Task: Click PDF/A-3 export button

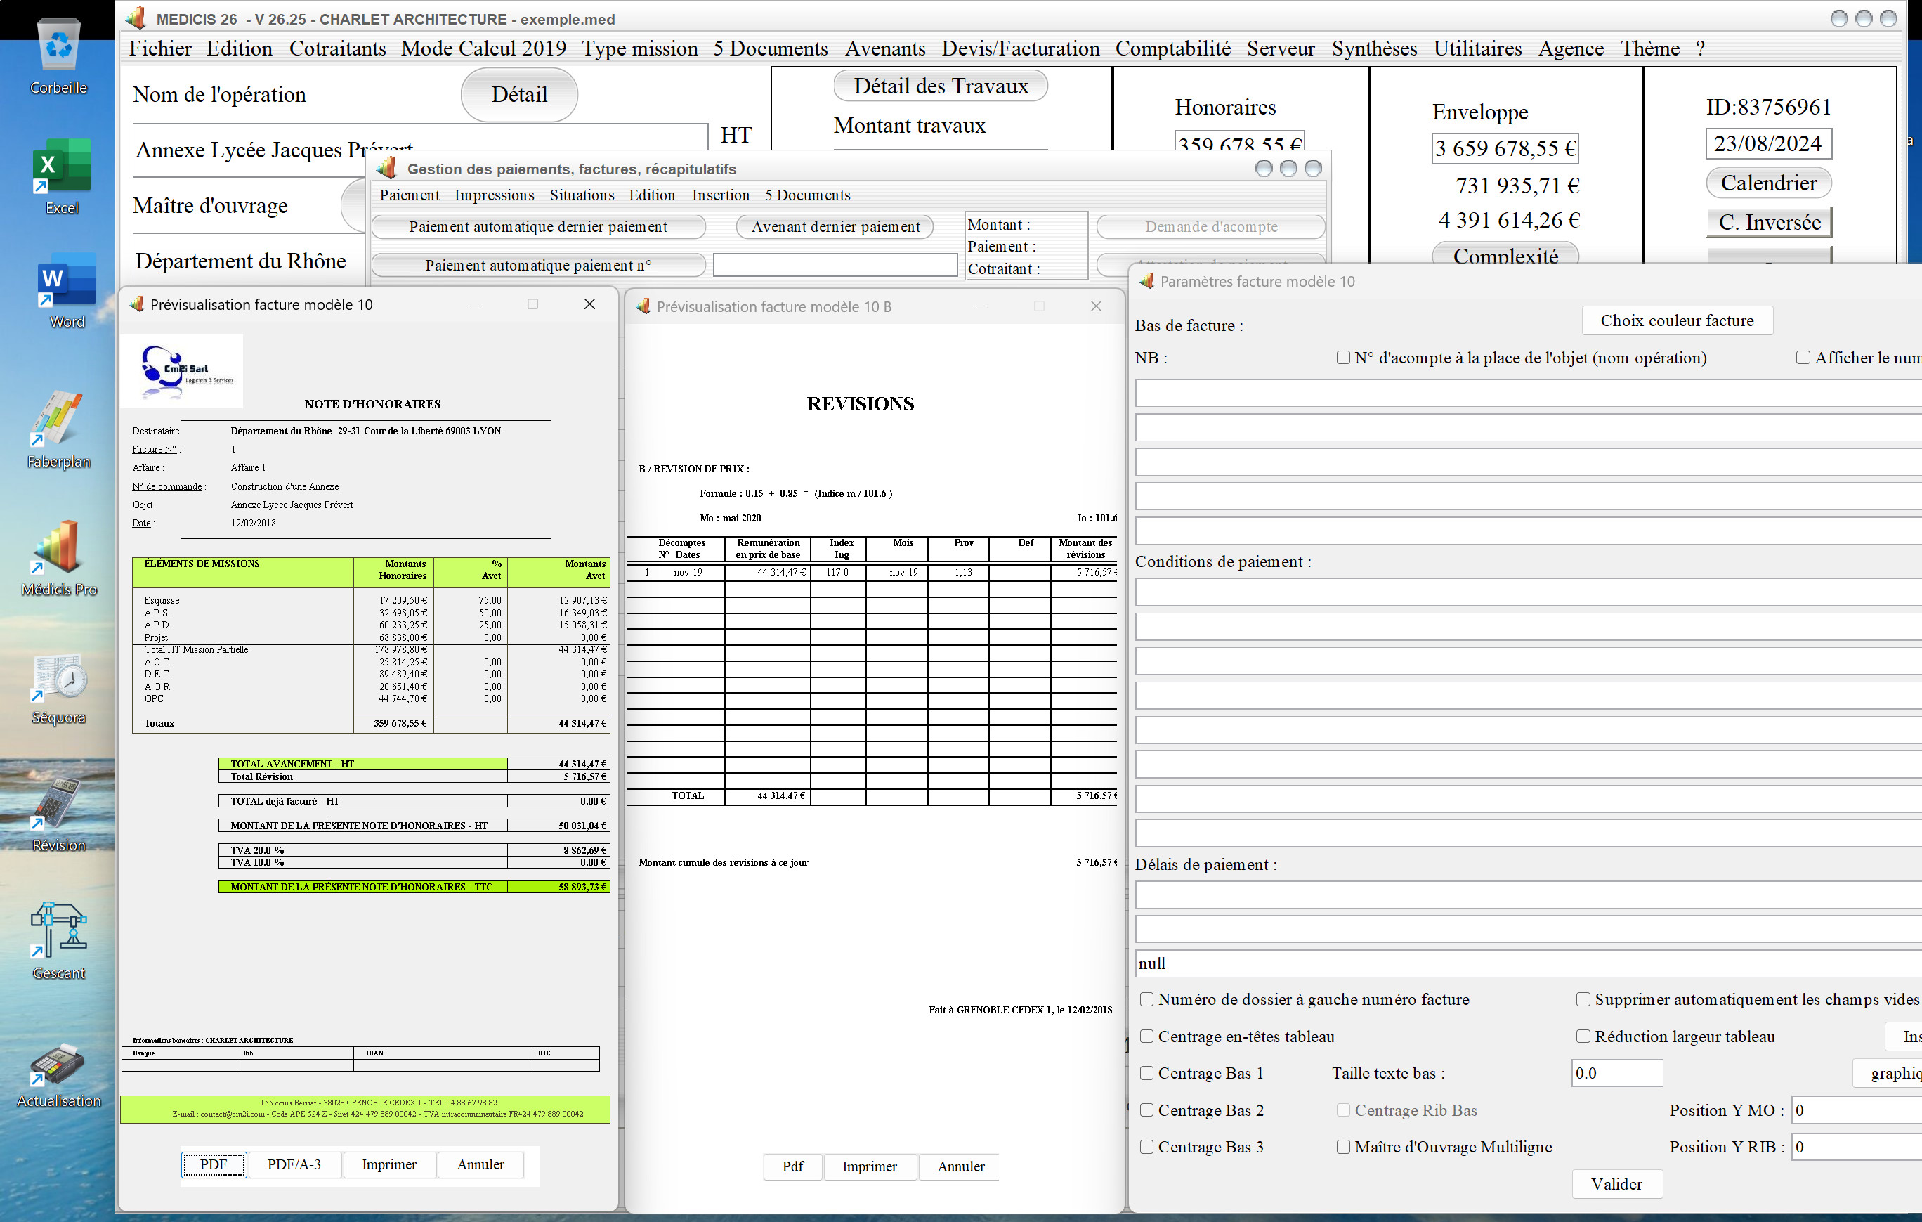Action: [294, 1164]
